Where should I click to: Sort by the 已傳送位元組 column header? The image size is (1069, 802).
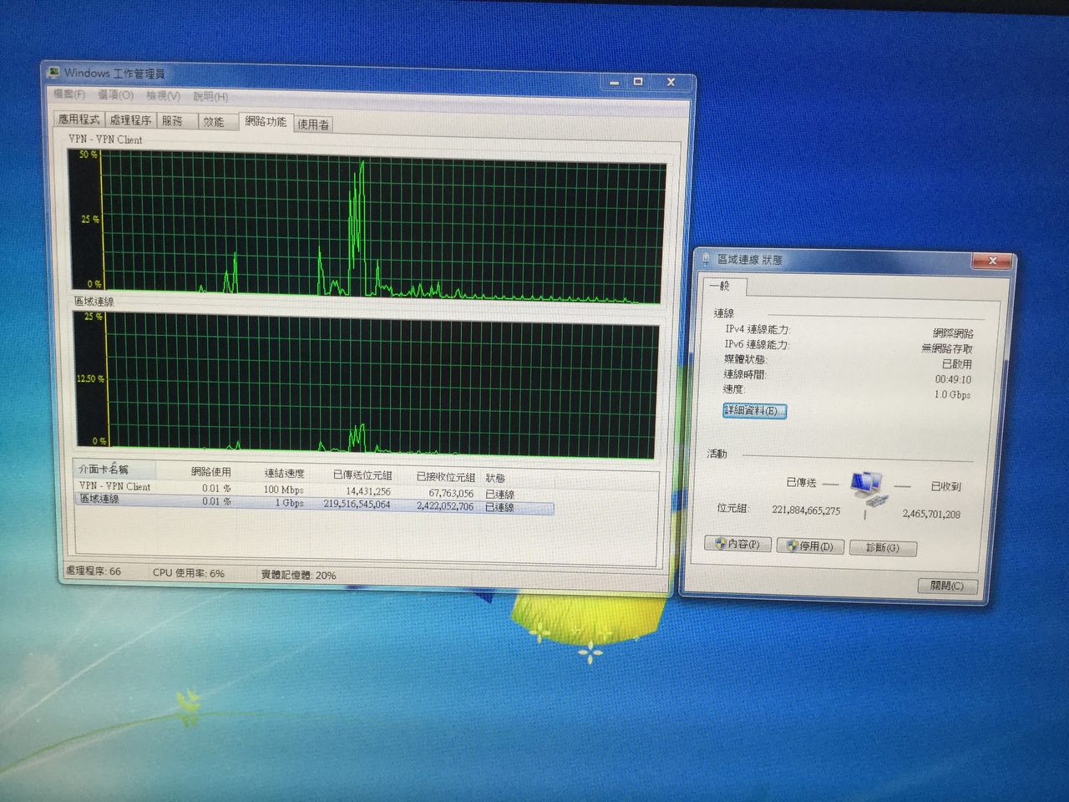[362, 475]
